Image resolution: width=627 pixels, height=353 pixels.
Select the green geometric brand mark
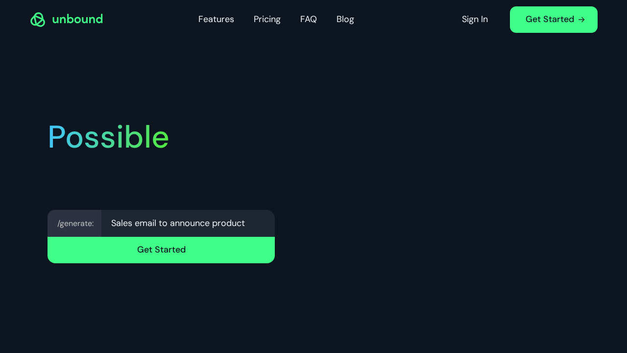click(37, 19)
